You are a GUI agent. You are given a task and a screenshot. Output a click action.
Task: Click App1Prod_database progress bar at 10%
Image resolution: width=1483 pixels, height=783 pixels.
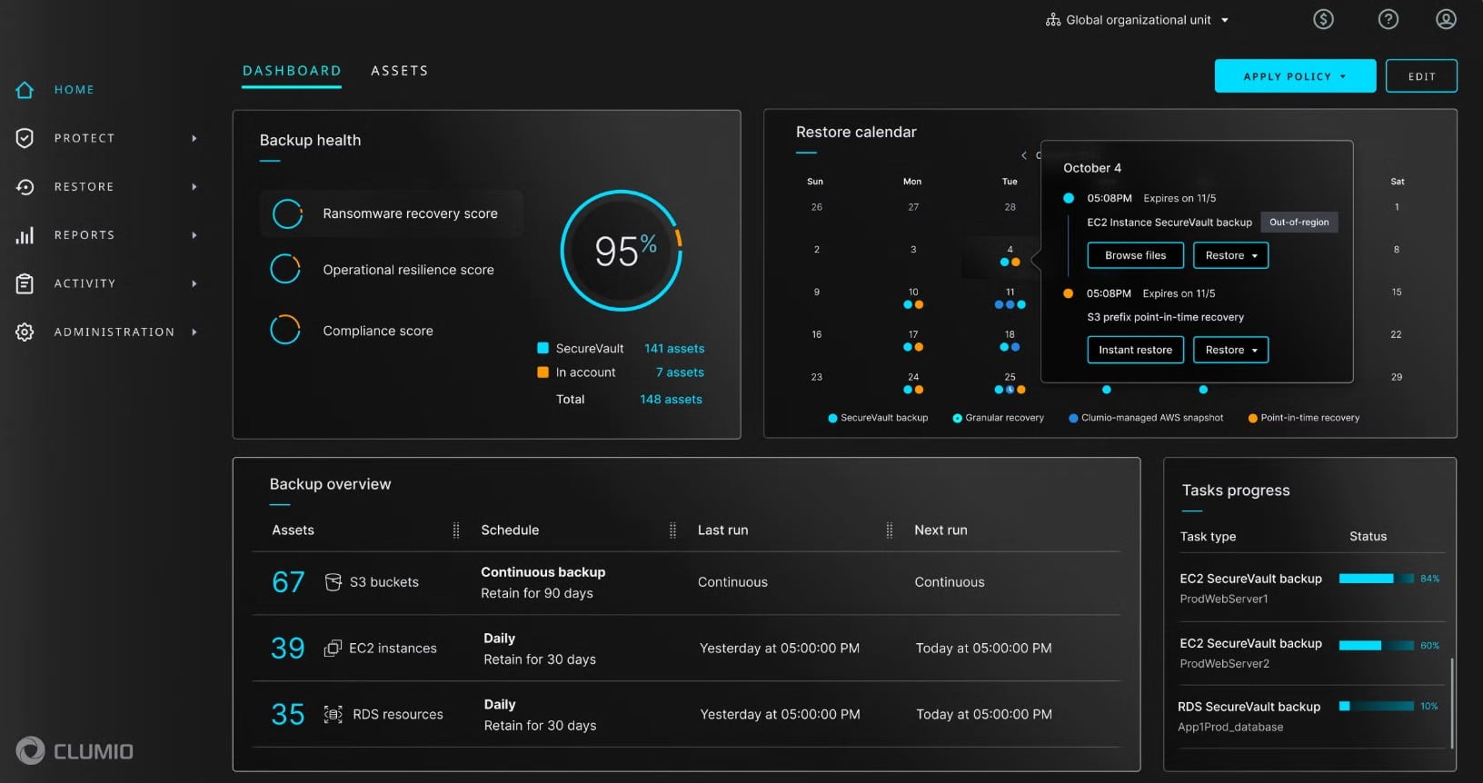[x=1376, y=706]
